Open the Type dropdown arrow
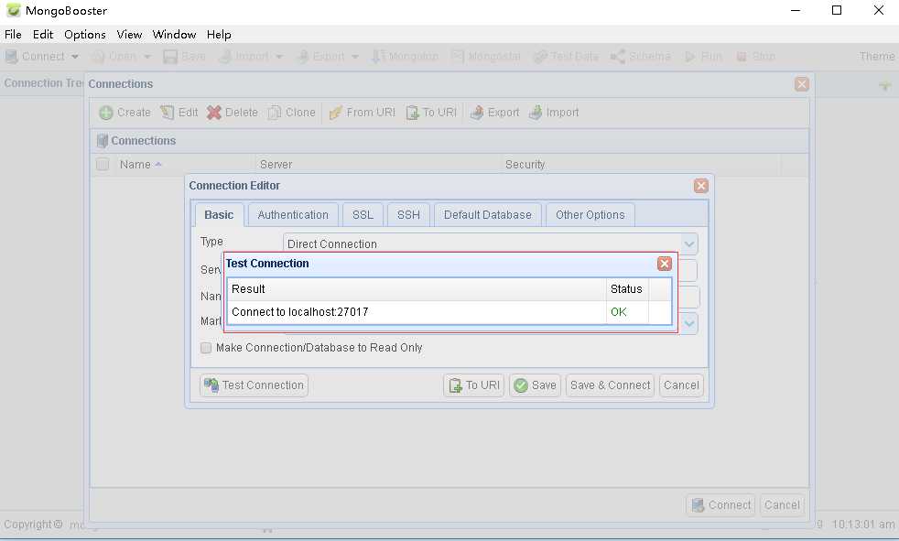The image size is (899, 541). [x=689, y=244]
